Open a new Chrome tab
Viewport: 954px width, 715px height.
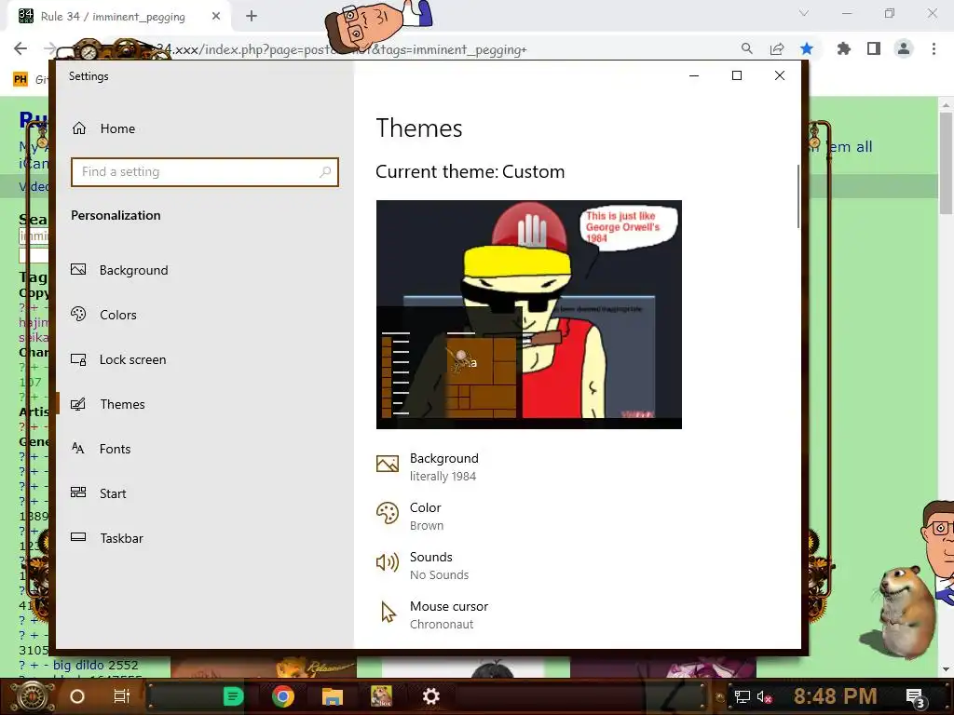pos(252,17)
